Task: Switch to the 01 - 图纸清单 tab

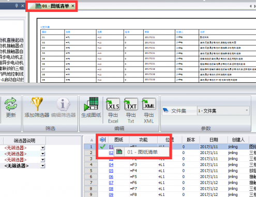Action: (x=52, y=6)
